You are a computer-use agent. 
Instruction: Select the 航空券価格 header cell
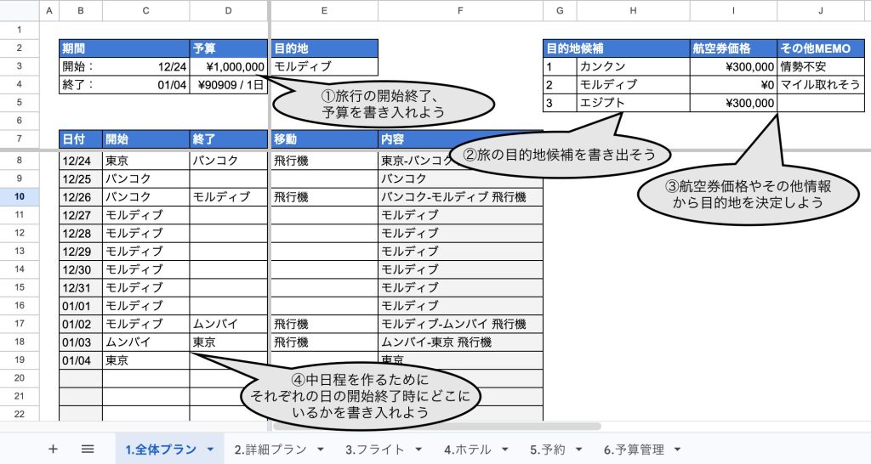[732, 48]
